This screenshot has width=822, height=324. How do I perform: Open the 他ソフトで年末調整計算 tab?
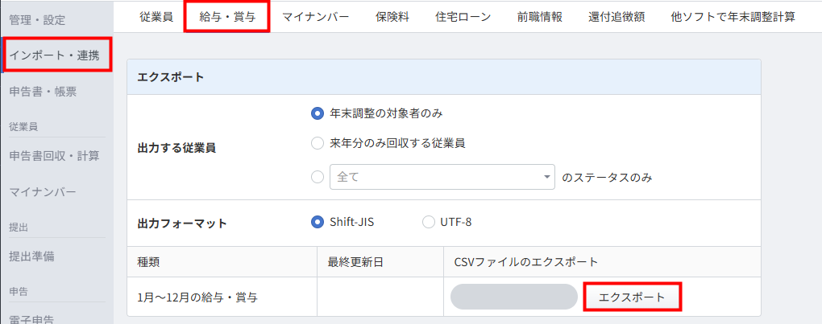click(x=733, y=16)
